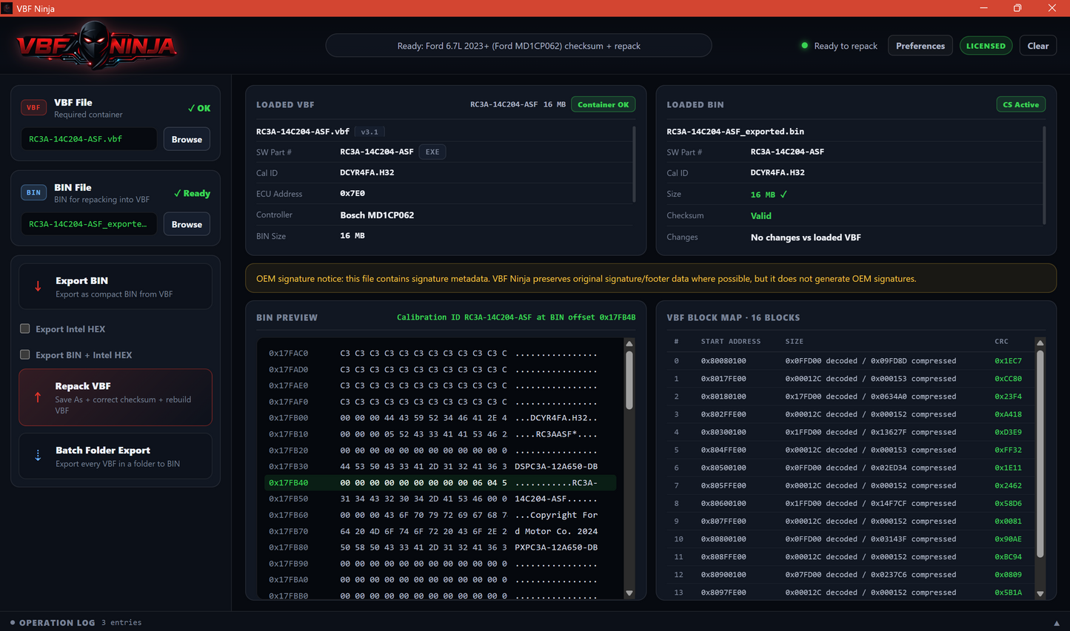Clear the loaded files
The height and width of the screenshot is (631, 1070).
point(1038,46)
